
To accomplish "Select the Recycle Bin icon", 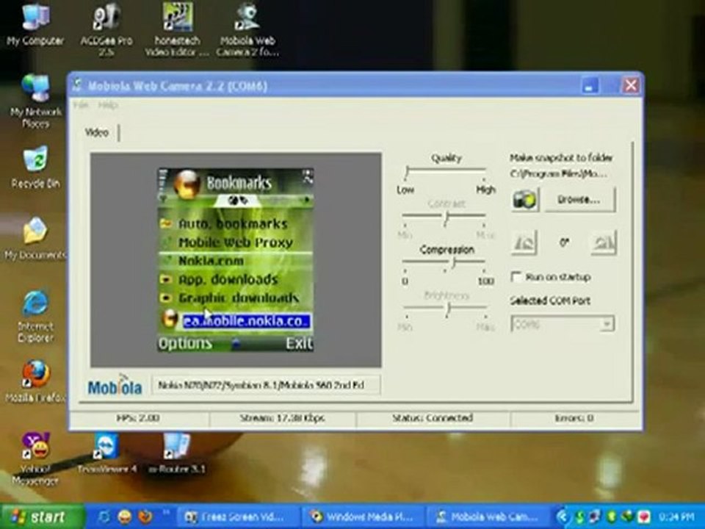I will point(35,168).
